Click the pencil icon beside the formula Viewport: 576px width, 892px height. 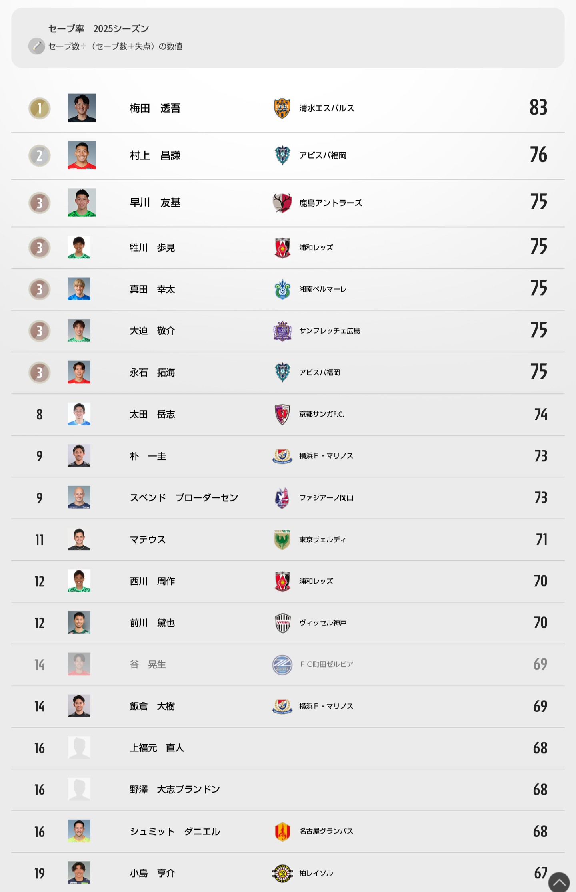tap(37, 46)
